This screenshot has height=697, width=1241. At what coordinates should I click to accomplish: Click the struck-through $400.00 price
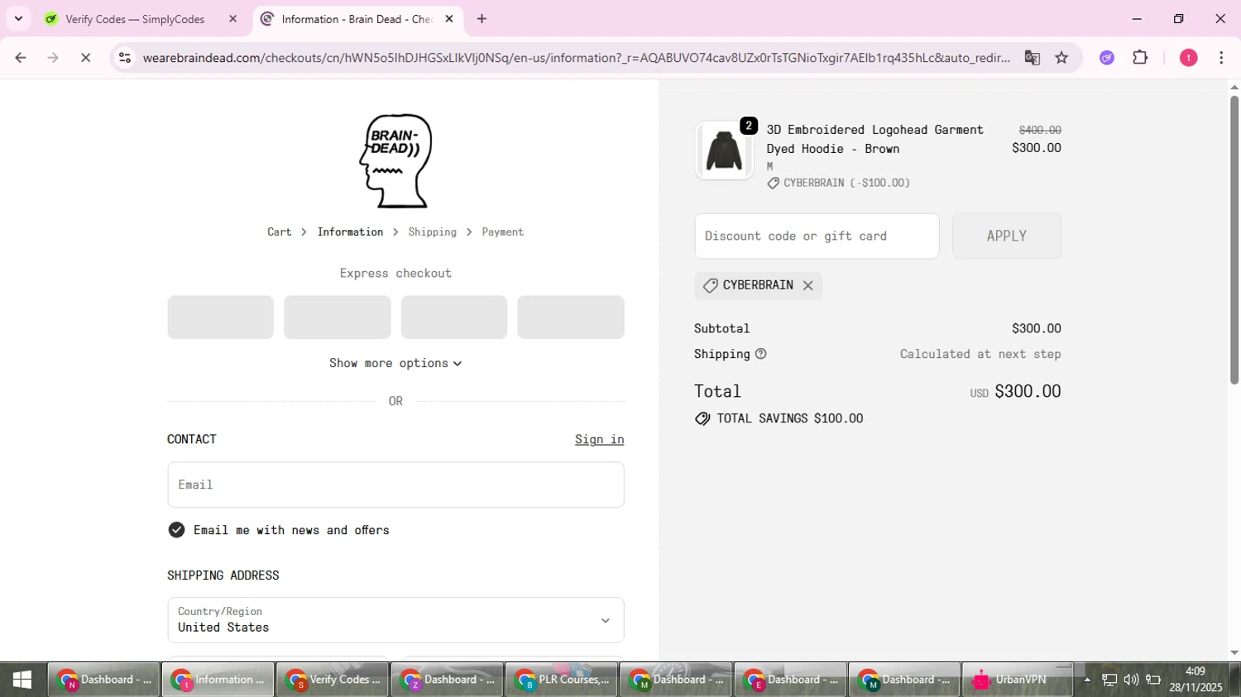1040,130
